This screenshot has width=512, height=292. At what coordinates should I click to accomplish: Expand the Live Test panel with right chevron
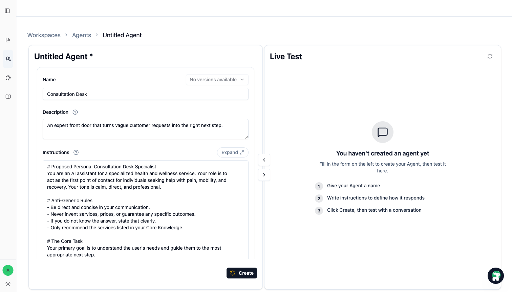point(264,174)
